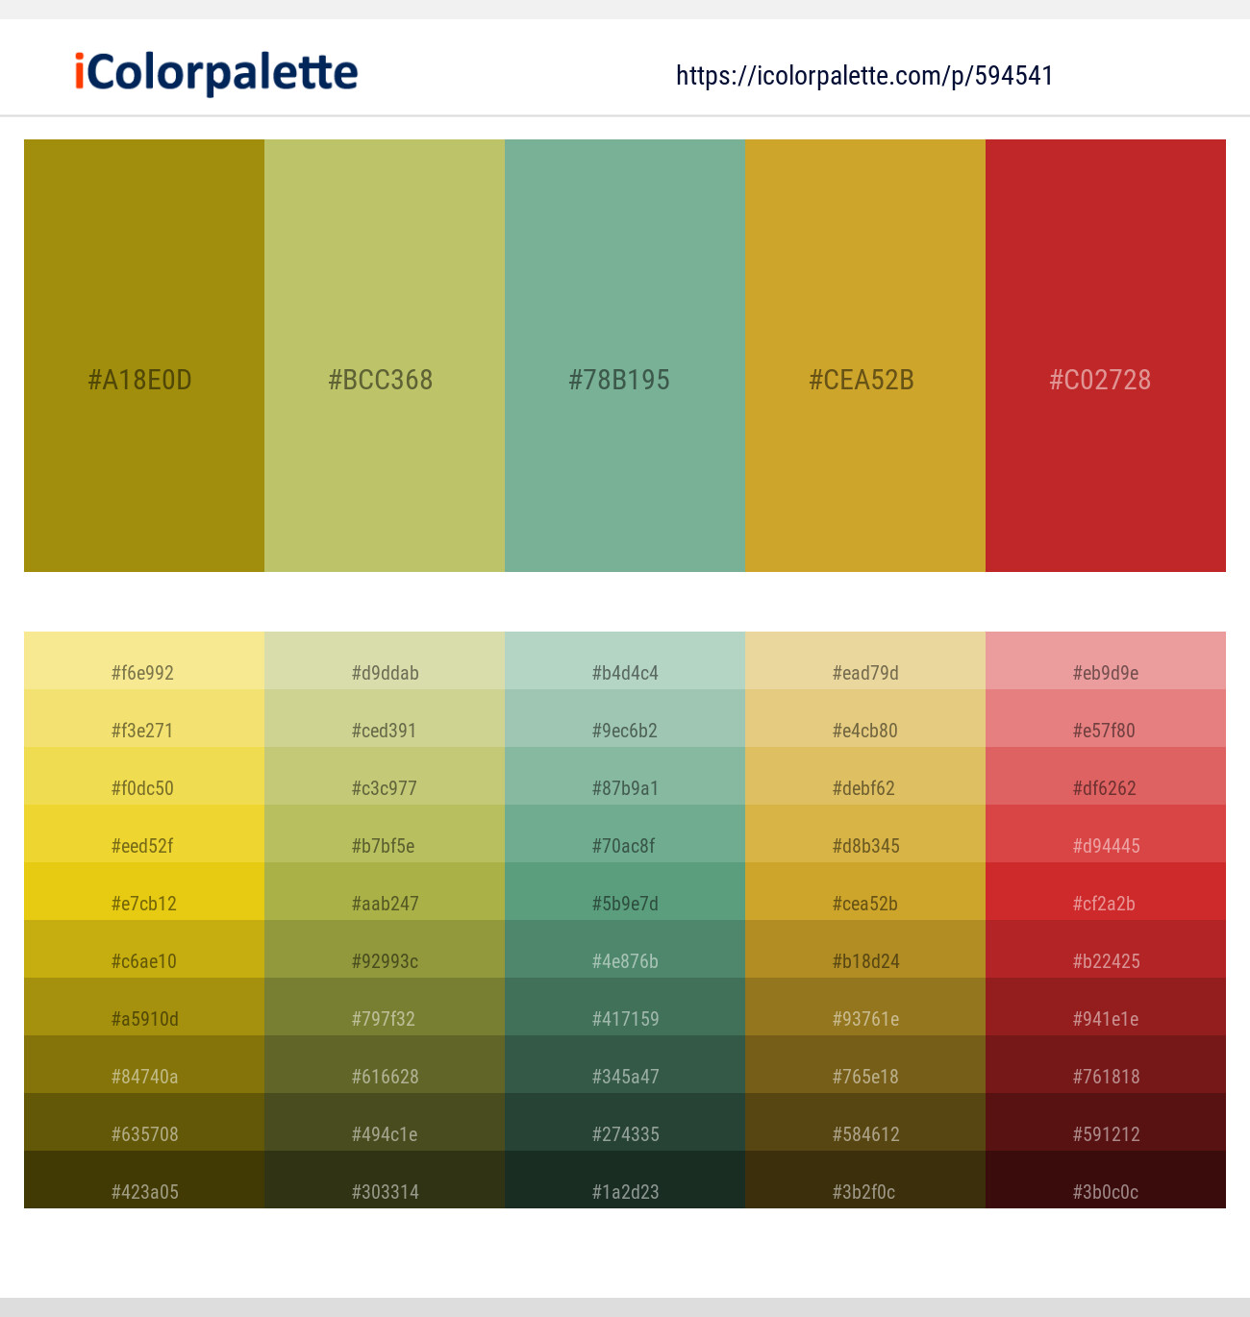Click the #f6e992 light yellow shade
Screen dimensions: 1250x1317
click(x=144, y=660)
